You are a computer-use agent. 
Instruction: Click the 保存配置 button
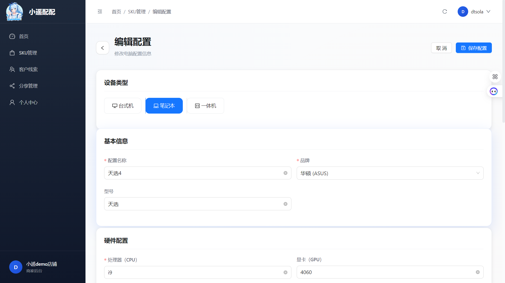click(473, 48)
